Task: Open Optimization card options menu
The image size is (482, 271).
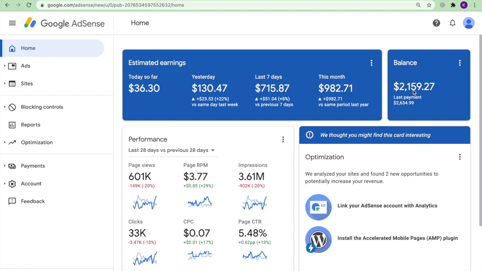Action: 459,157
